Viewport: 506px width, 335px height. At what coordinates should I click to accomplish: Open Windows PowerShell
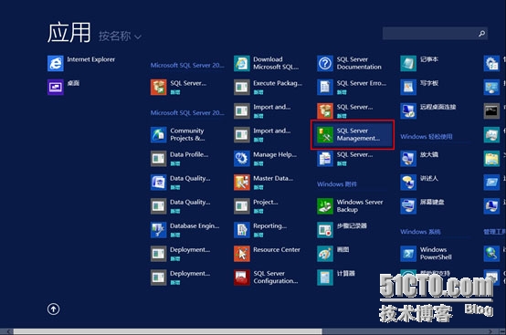coord(427,254)
